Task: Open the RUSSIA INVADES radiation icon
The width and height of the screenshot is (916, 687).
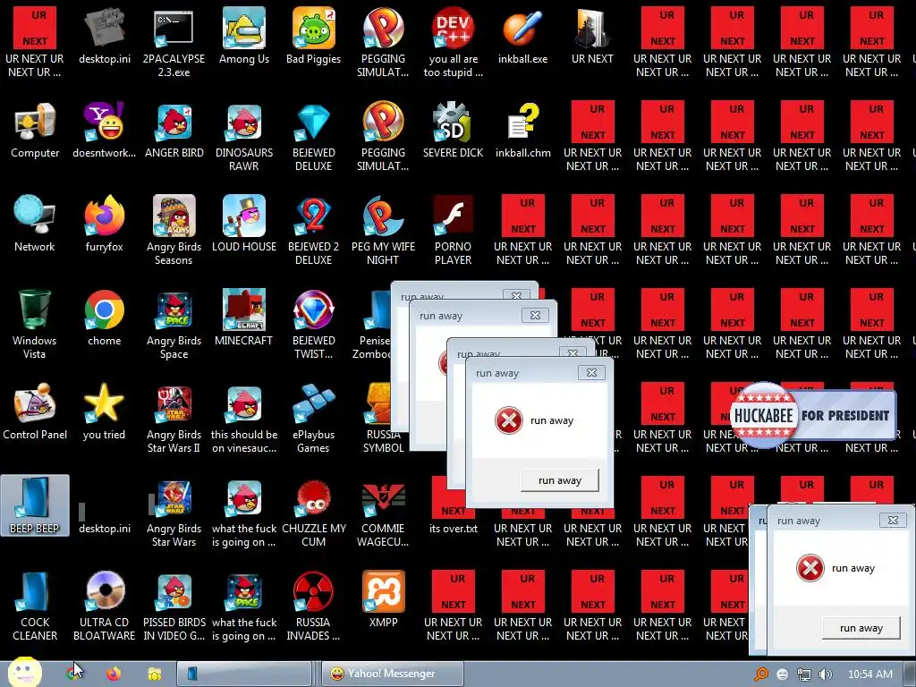Action: click(314, 606)
